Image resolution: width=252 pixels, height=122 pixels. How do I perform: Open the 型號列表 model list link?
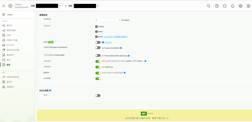(x=108, y=42)
